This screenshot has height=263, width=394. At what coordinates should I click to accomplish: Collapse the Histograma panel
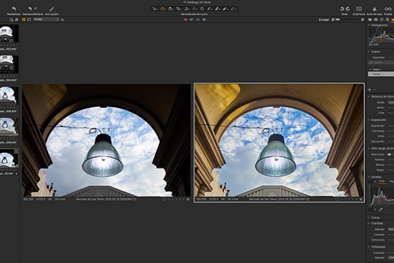click(x=369, y=25)
